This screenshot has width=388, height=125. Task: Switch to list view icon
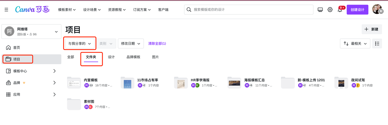377,43
